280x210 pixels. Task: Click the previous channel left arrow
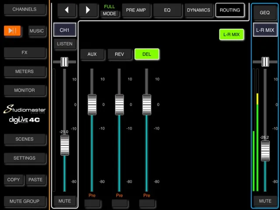click(66, 10)
